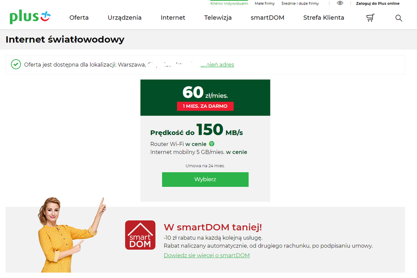Expand the Internet menu
The image size is (417, 278).
pyautogui.click(x=173, y=18)
